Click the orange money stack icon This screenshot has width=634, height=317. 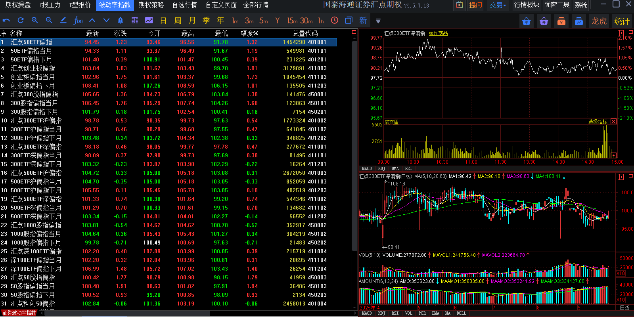click(x=561, y=21)
